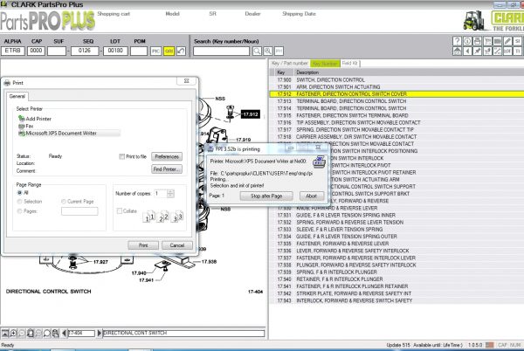Open the Model menu item
The image size is (524, 351).
click(x=172, y=14)
